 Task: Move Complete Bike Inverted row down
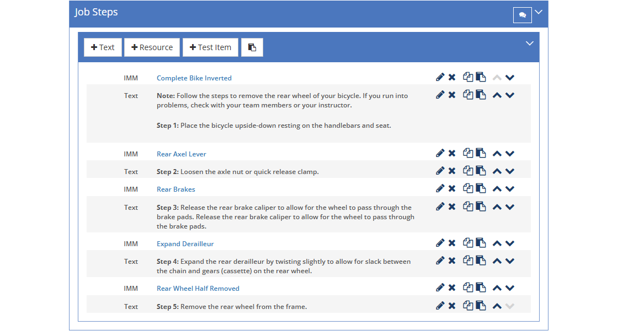pos(510,78)
